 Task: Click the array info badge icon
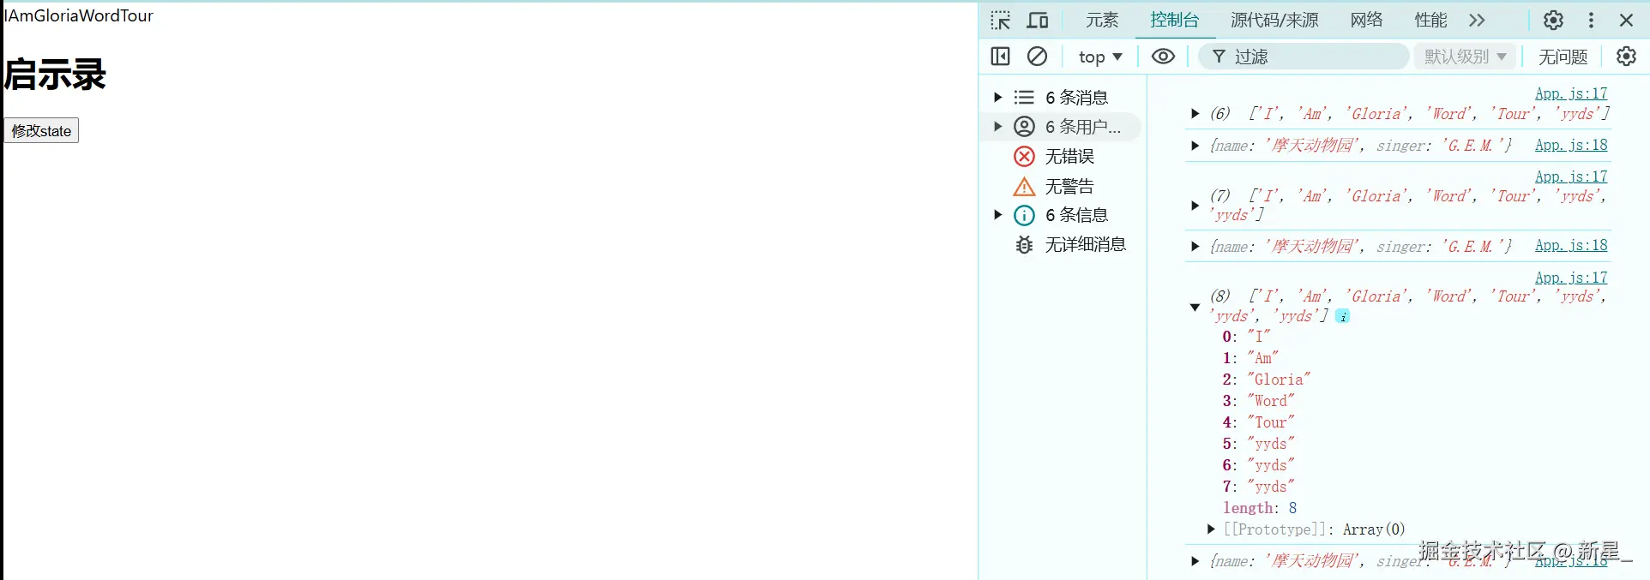pos(1342,316)
